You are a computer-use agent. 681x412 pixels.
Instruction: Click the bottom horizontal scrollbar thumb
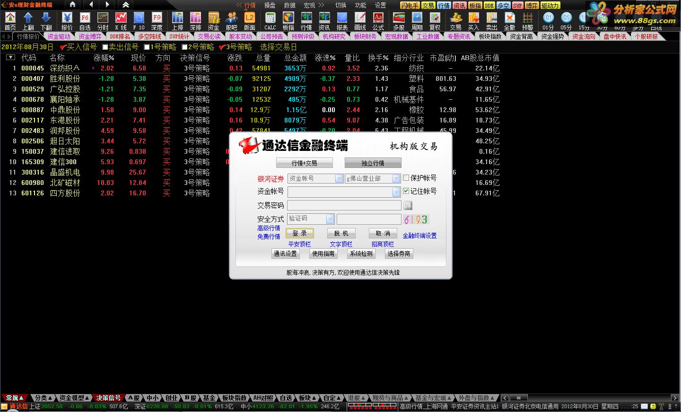coord(518,398)
